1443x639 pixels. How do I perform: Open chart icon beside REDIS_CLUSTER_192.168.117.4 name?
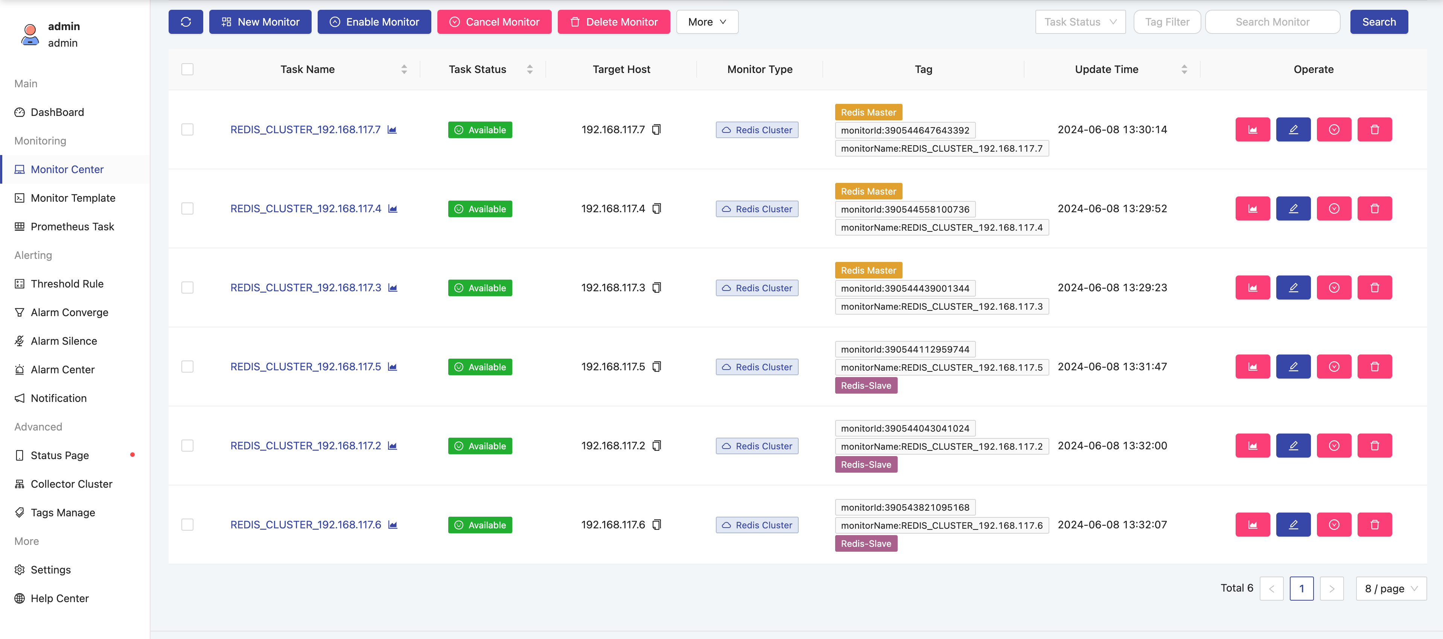393,209
